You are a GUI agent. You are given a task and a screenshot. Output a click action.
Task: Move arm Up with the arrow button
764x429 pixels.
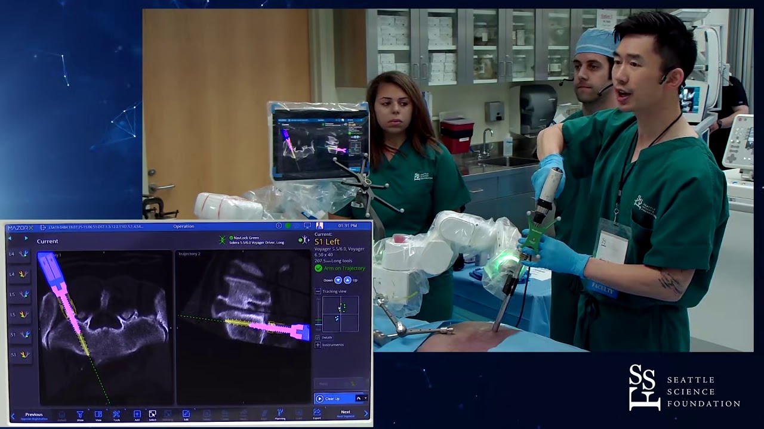[347, 280]
